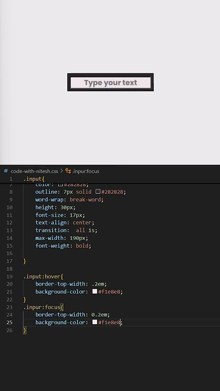Click line number 25 in the gutter

point(9,323)
